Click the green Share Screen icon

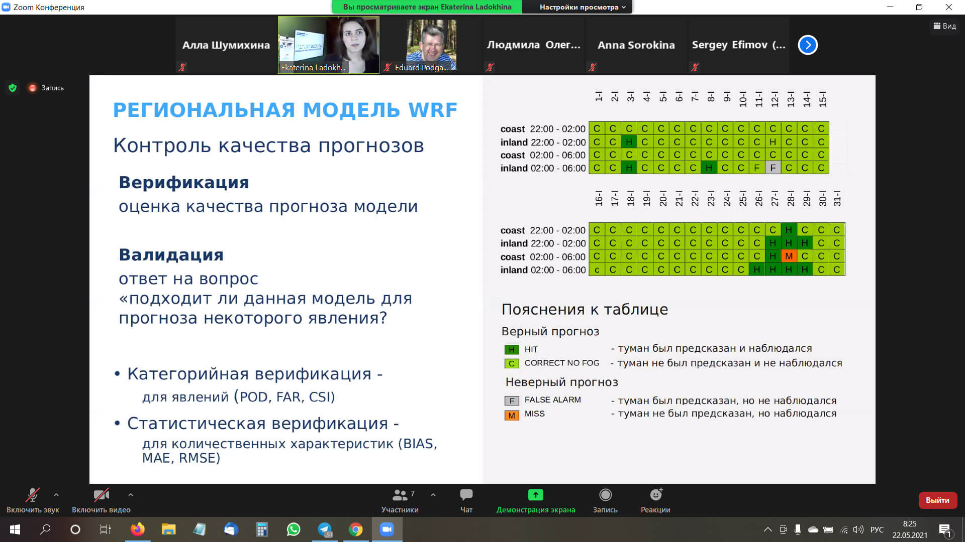pyautogui.click(x=535, y=495)
